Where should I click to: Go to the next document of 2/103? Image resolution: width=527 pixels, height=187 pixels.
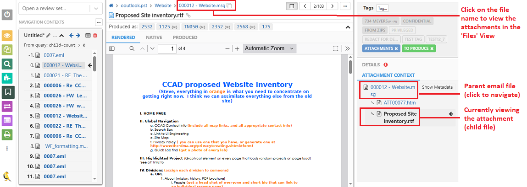[x=333, y=5]
